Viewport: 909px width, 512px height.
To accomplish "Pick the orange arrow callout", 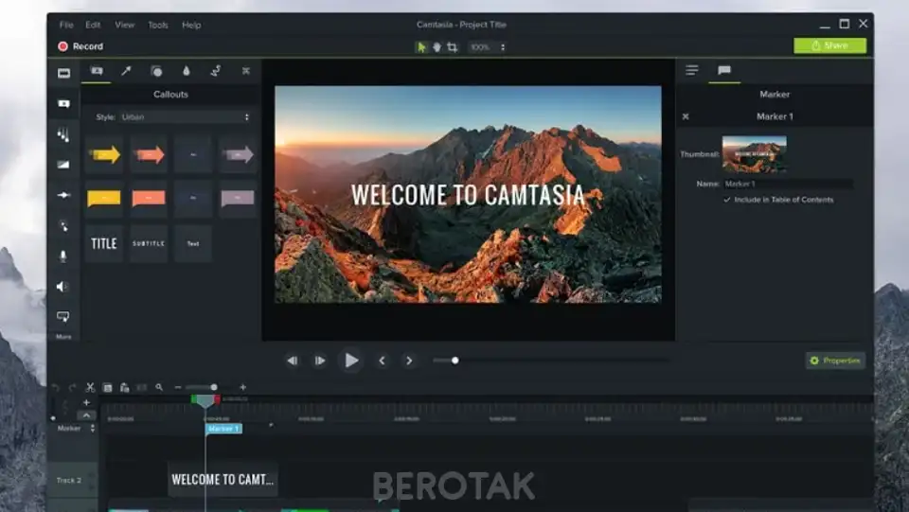I will pyautogui.click(x=149, y=154).
